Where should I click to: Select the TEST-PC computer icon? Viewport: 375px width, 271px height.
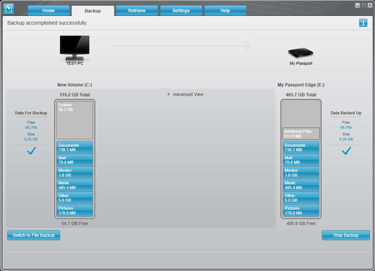[x=75, y=48]
